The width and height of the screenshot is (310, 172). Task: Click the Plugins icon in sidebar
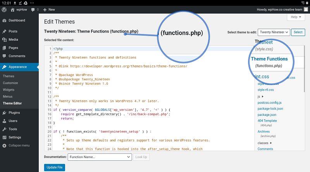4,113
